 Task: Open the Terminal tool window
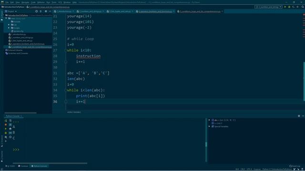tap(23, 166)
